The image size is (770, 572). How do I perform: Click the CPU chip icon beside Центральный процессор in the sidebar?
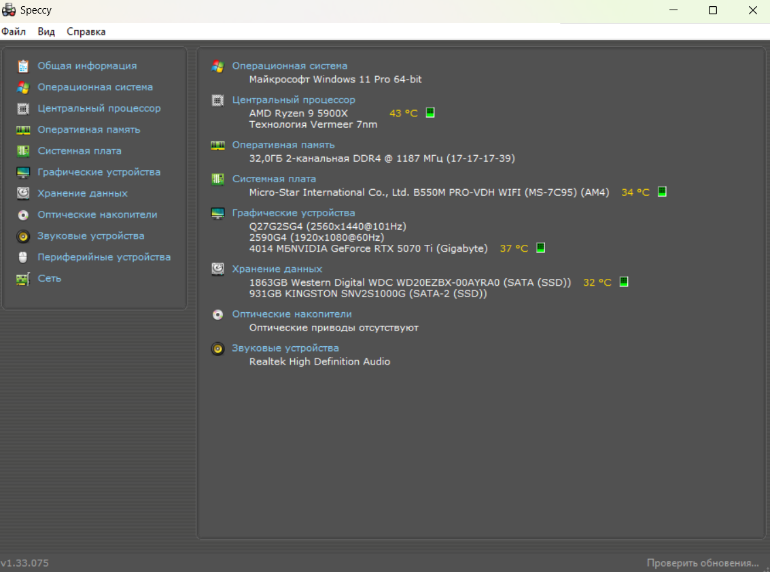tap(23, 109)
